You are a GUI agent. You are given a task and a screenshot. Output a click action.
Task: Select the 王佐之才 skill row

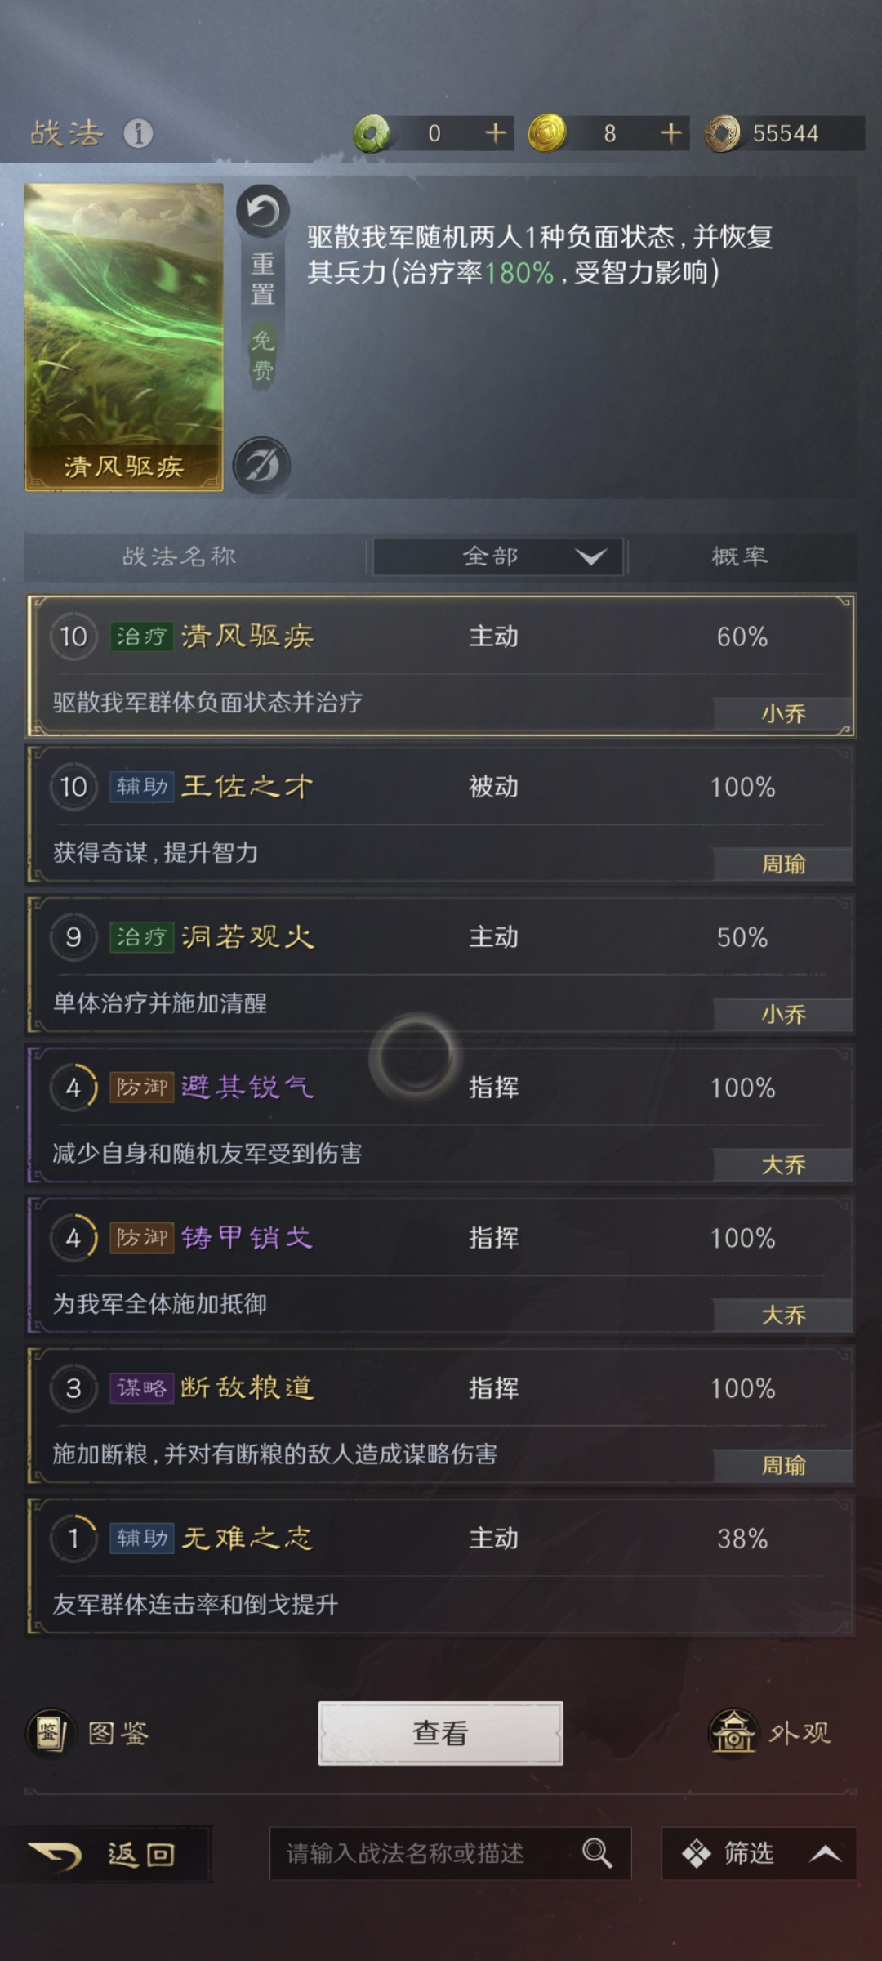[x=441, y=815]
